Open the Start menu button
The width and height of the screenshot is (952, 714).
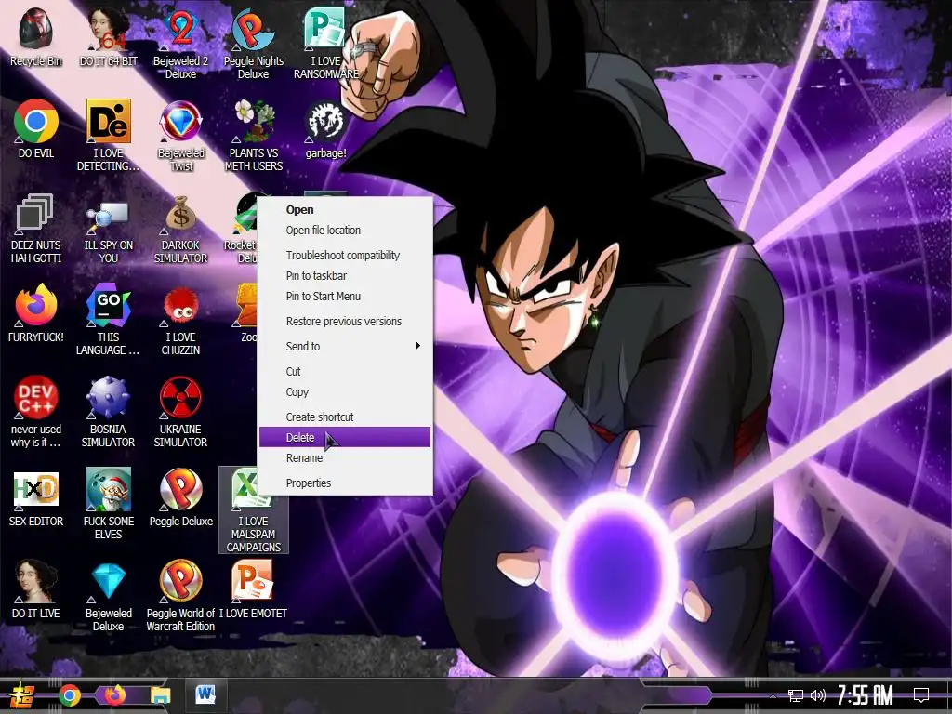[21, 695]
